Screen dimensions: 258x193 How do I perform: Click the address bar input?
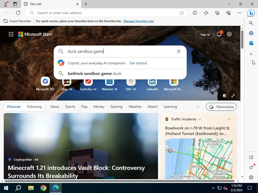tap(106, 13)
